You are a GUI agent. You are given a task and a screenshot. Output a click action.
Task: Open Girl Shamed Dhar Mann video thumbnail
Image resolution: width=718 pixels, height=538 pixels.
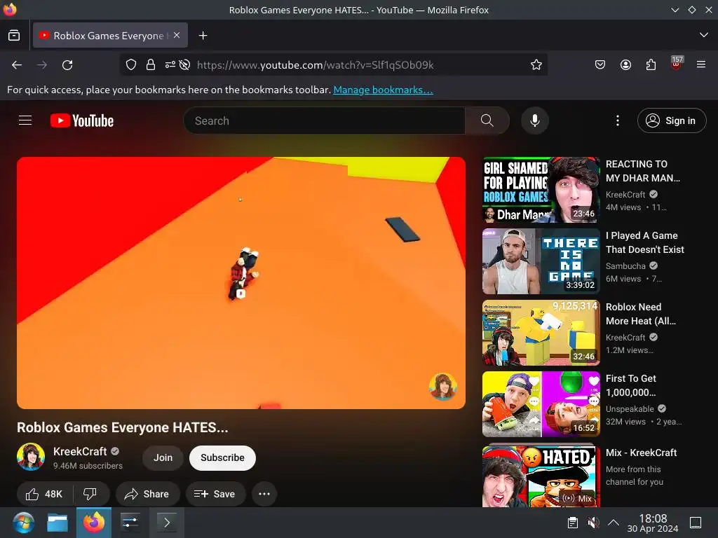pyautogui.click(x=541, y=190)
